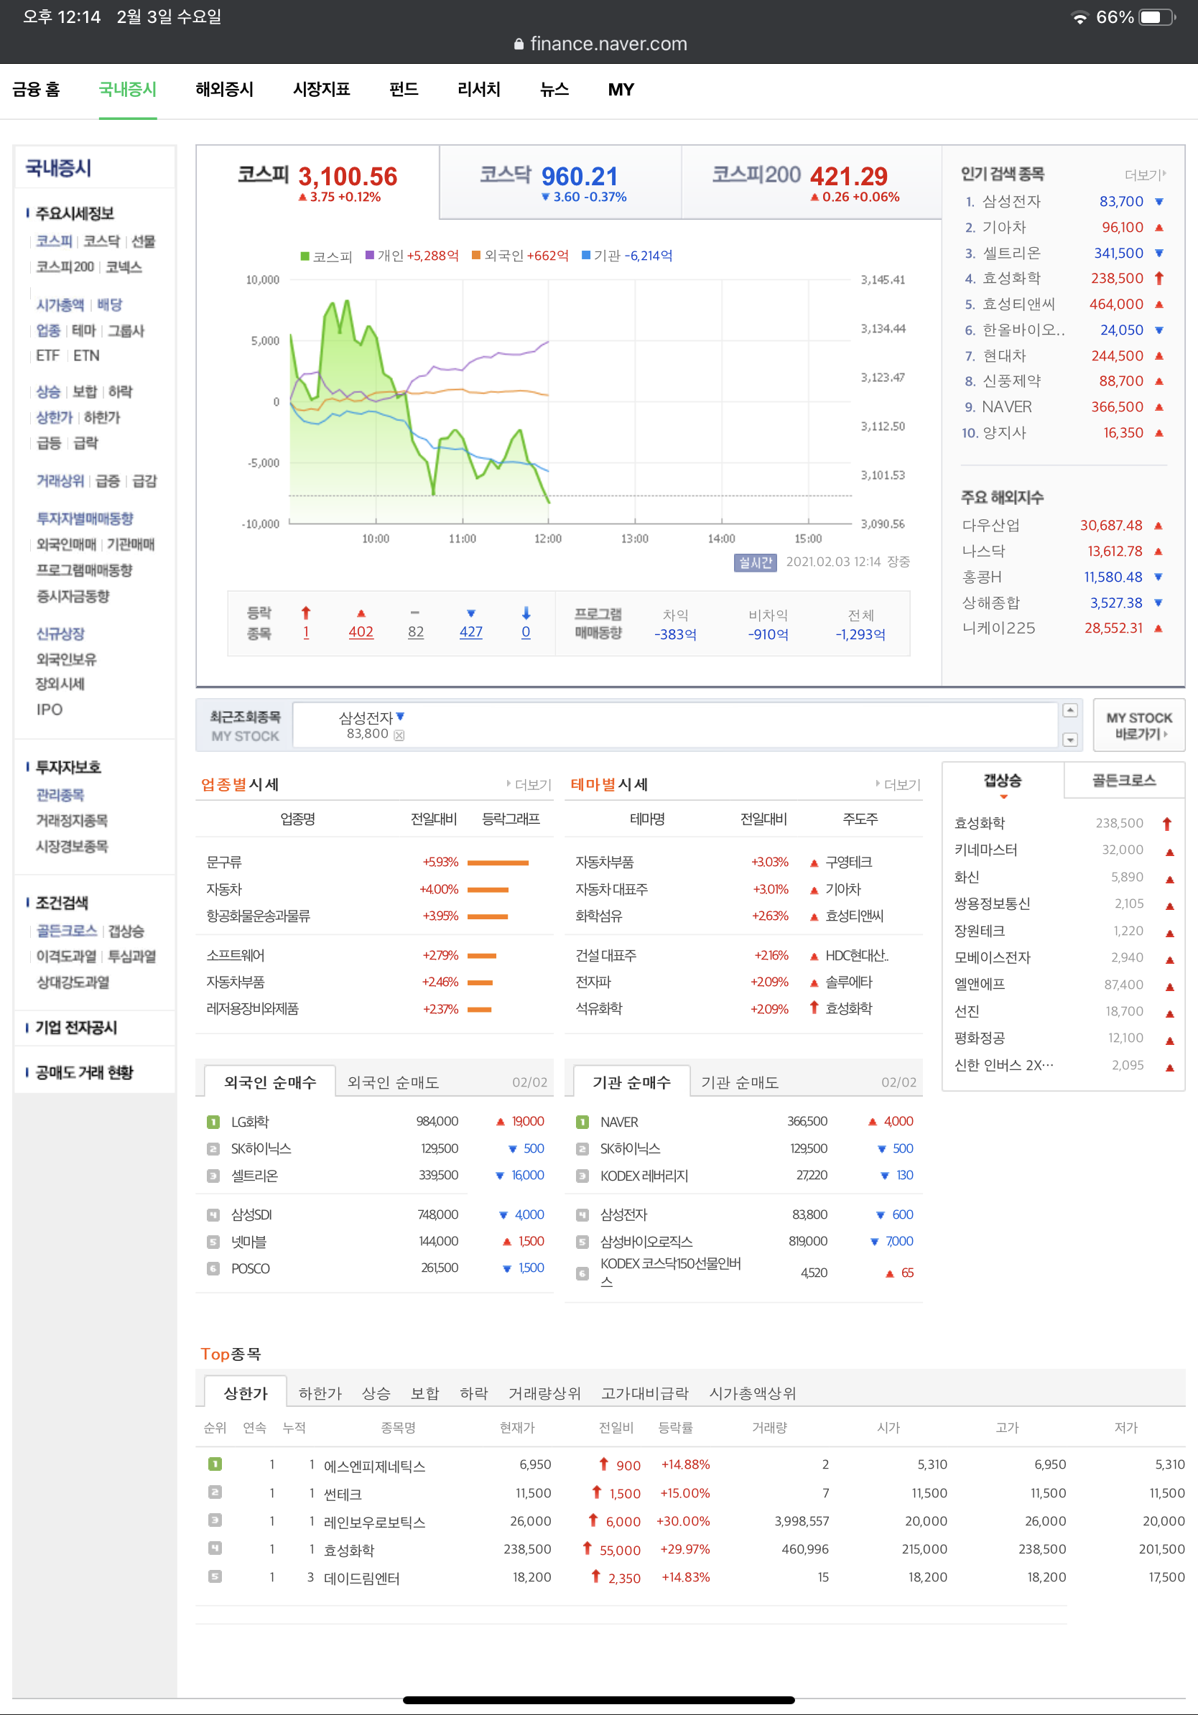1198x1715 pixels.
Task: Click the down arrow beside 홍콩H index
Action: tap(1158, 577)
